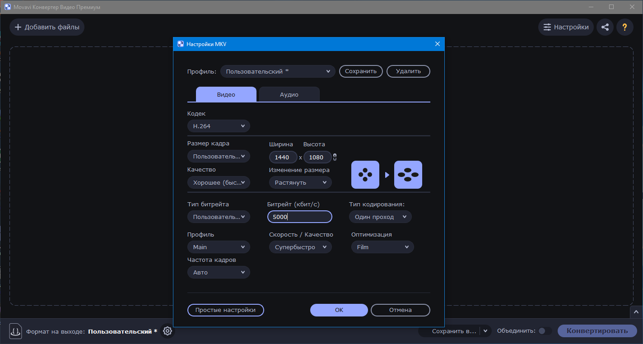This screenshot has width=643, height=344.
Task: Open help via question mark icon
Action: [625, 27]
